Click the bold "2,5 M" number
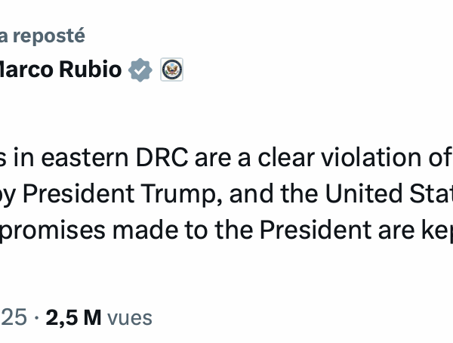The image size is (453, 343). pyautogui.click(x=73, y=317)
